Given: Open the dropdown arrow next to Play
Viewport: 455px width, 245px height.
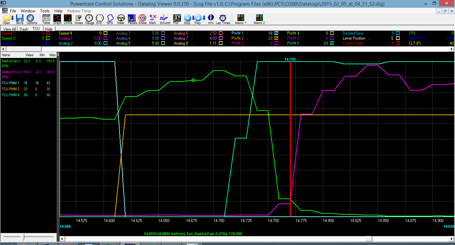Looking at the screenshot, I should click(x=204, y=18).
